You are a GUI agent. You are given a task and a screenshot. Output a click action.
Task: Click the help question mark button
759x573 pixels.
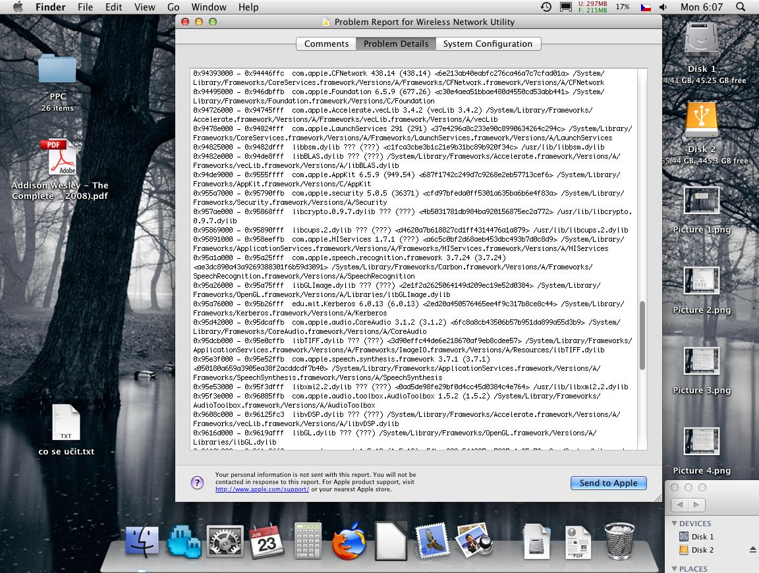(198, 483)
